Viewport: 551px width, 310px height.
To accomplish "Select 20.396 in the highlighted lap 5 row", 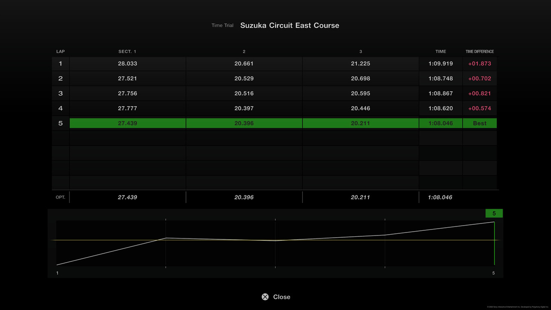I will pyautogui.click(x=244, y=123).
